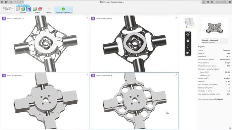
Task: Toggle the green Preserve Geometry show icon
Action: coord(35,9)
